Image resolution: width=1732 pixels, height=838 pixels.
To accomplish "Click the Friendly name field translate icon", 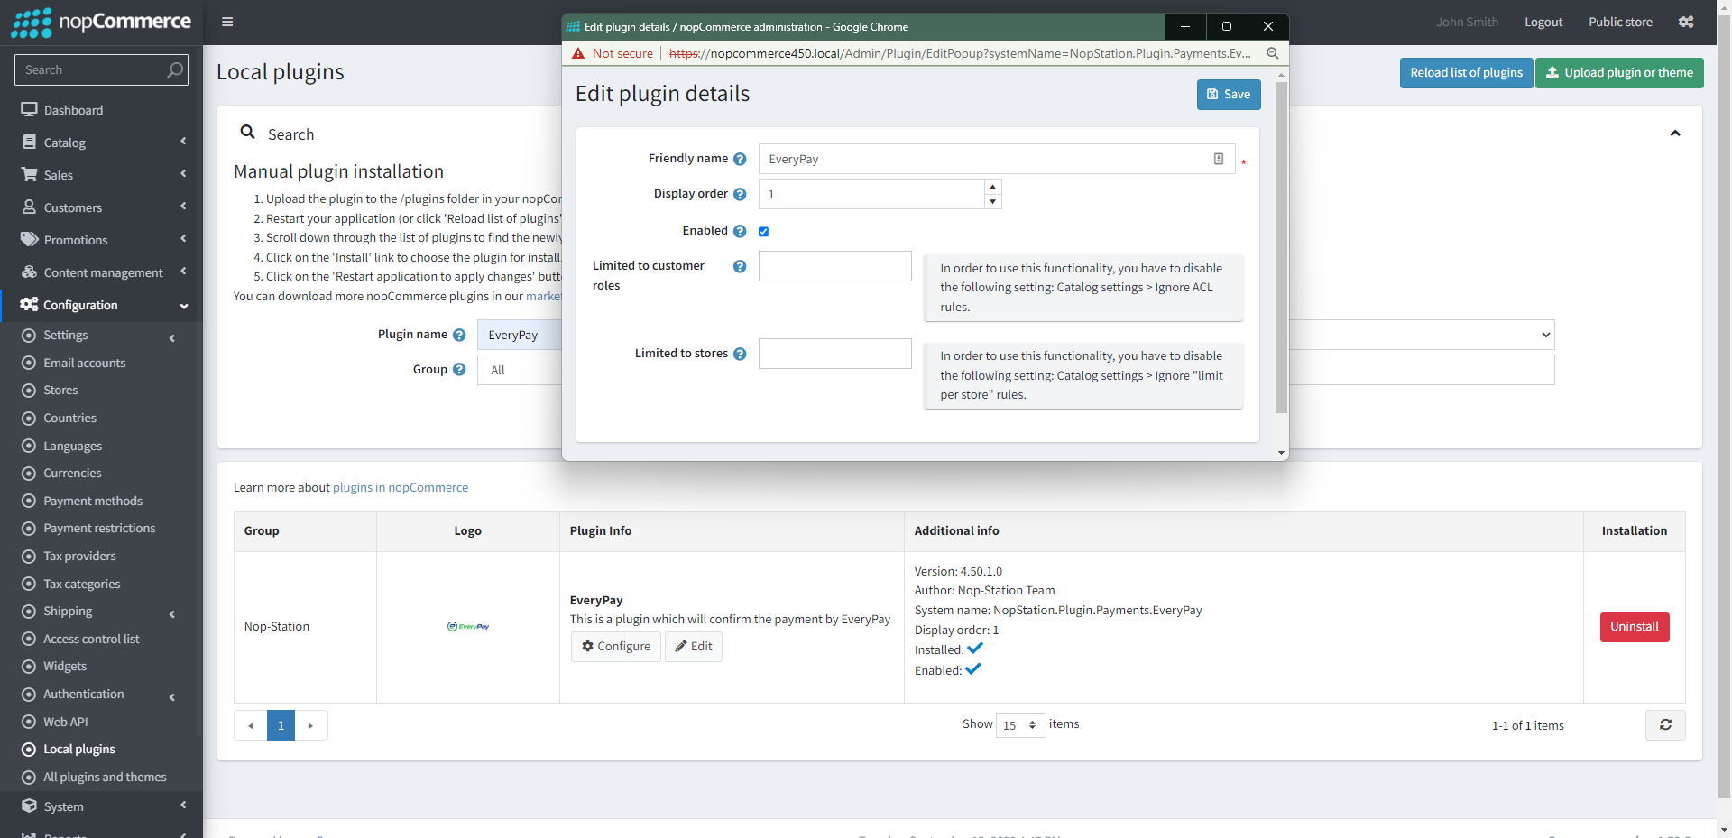I will 1219,159.
